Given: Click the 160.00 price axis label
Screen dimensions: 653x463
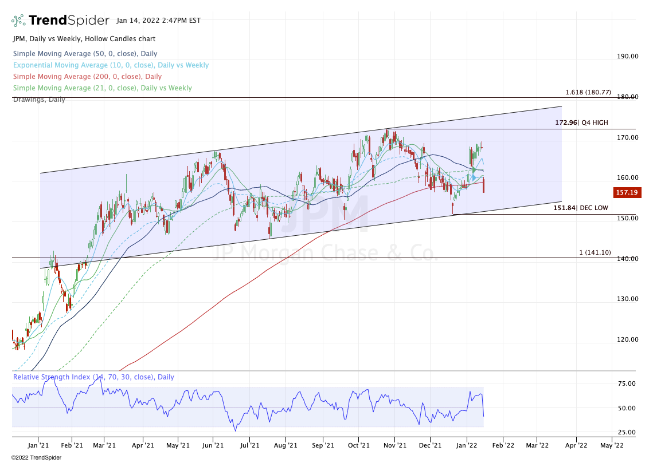Looking at the screenshot, I should (x=628, y=177).
